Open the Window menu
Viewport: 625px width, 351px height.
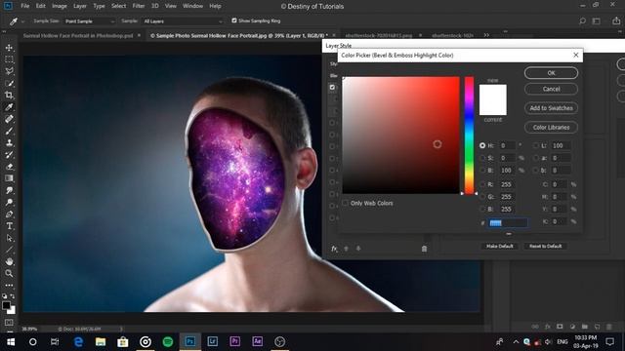[192, 6]
